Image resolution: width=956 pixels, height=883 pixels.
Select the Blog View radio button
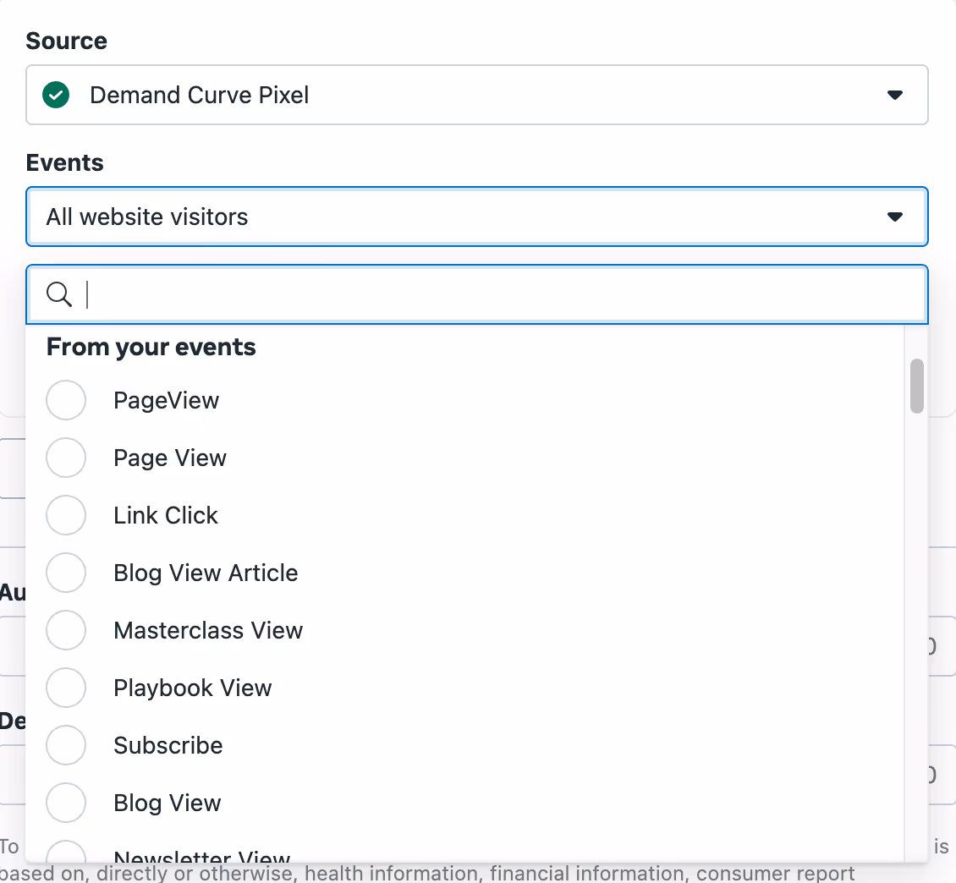pyautogui.click(x=66, y=803)
